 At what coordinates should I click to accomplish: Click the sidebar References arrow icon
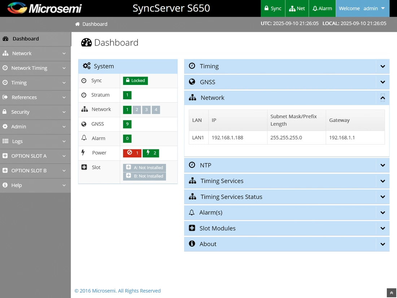[5, 97]
